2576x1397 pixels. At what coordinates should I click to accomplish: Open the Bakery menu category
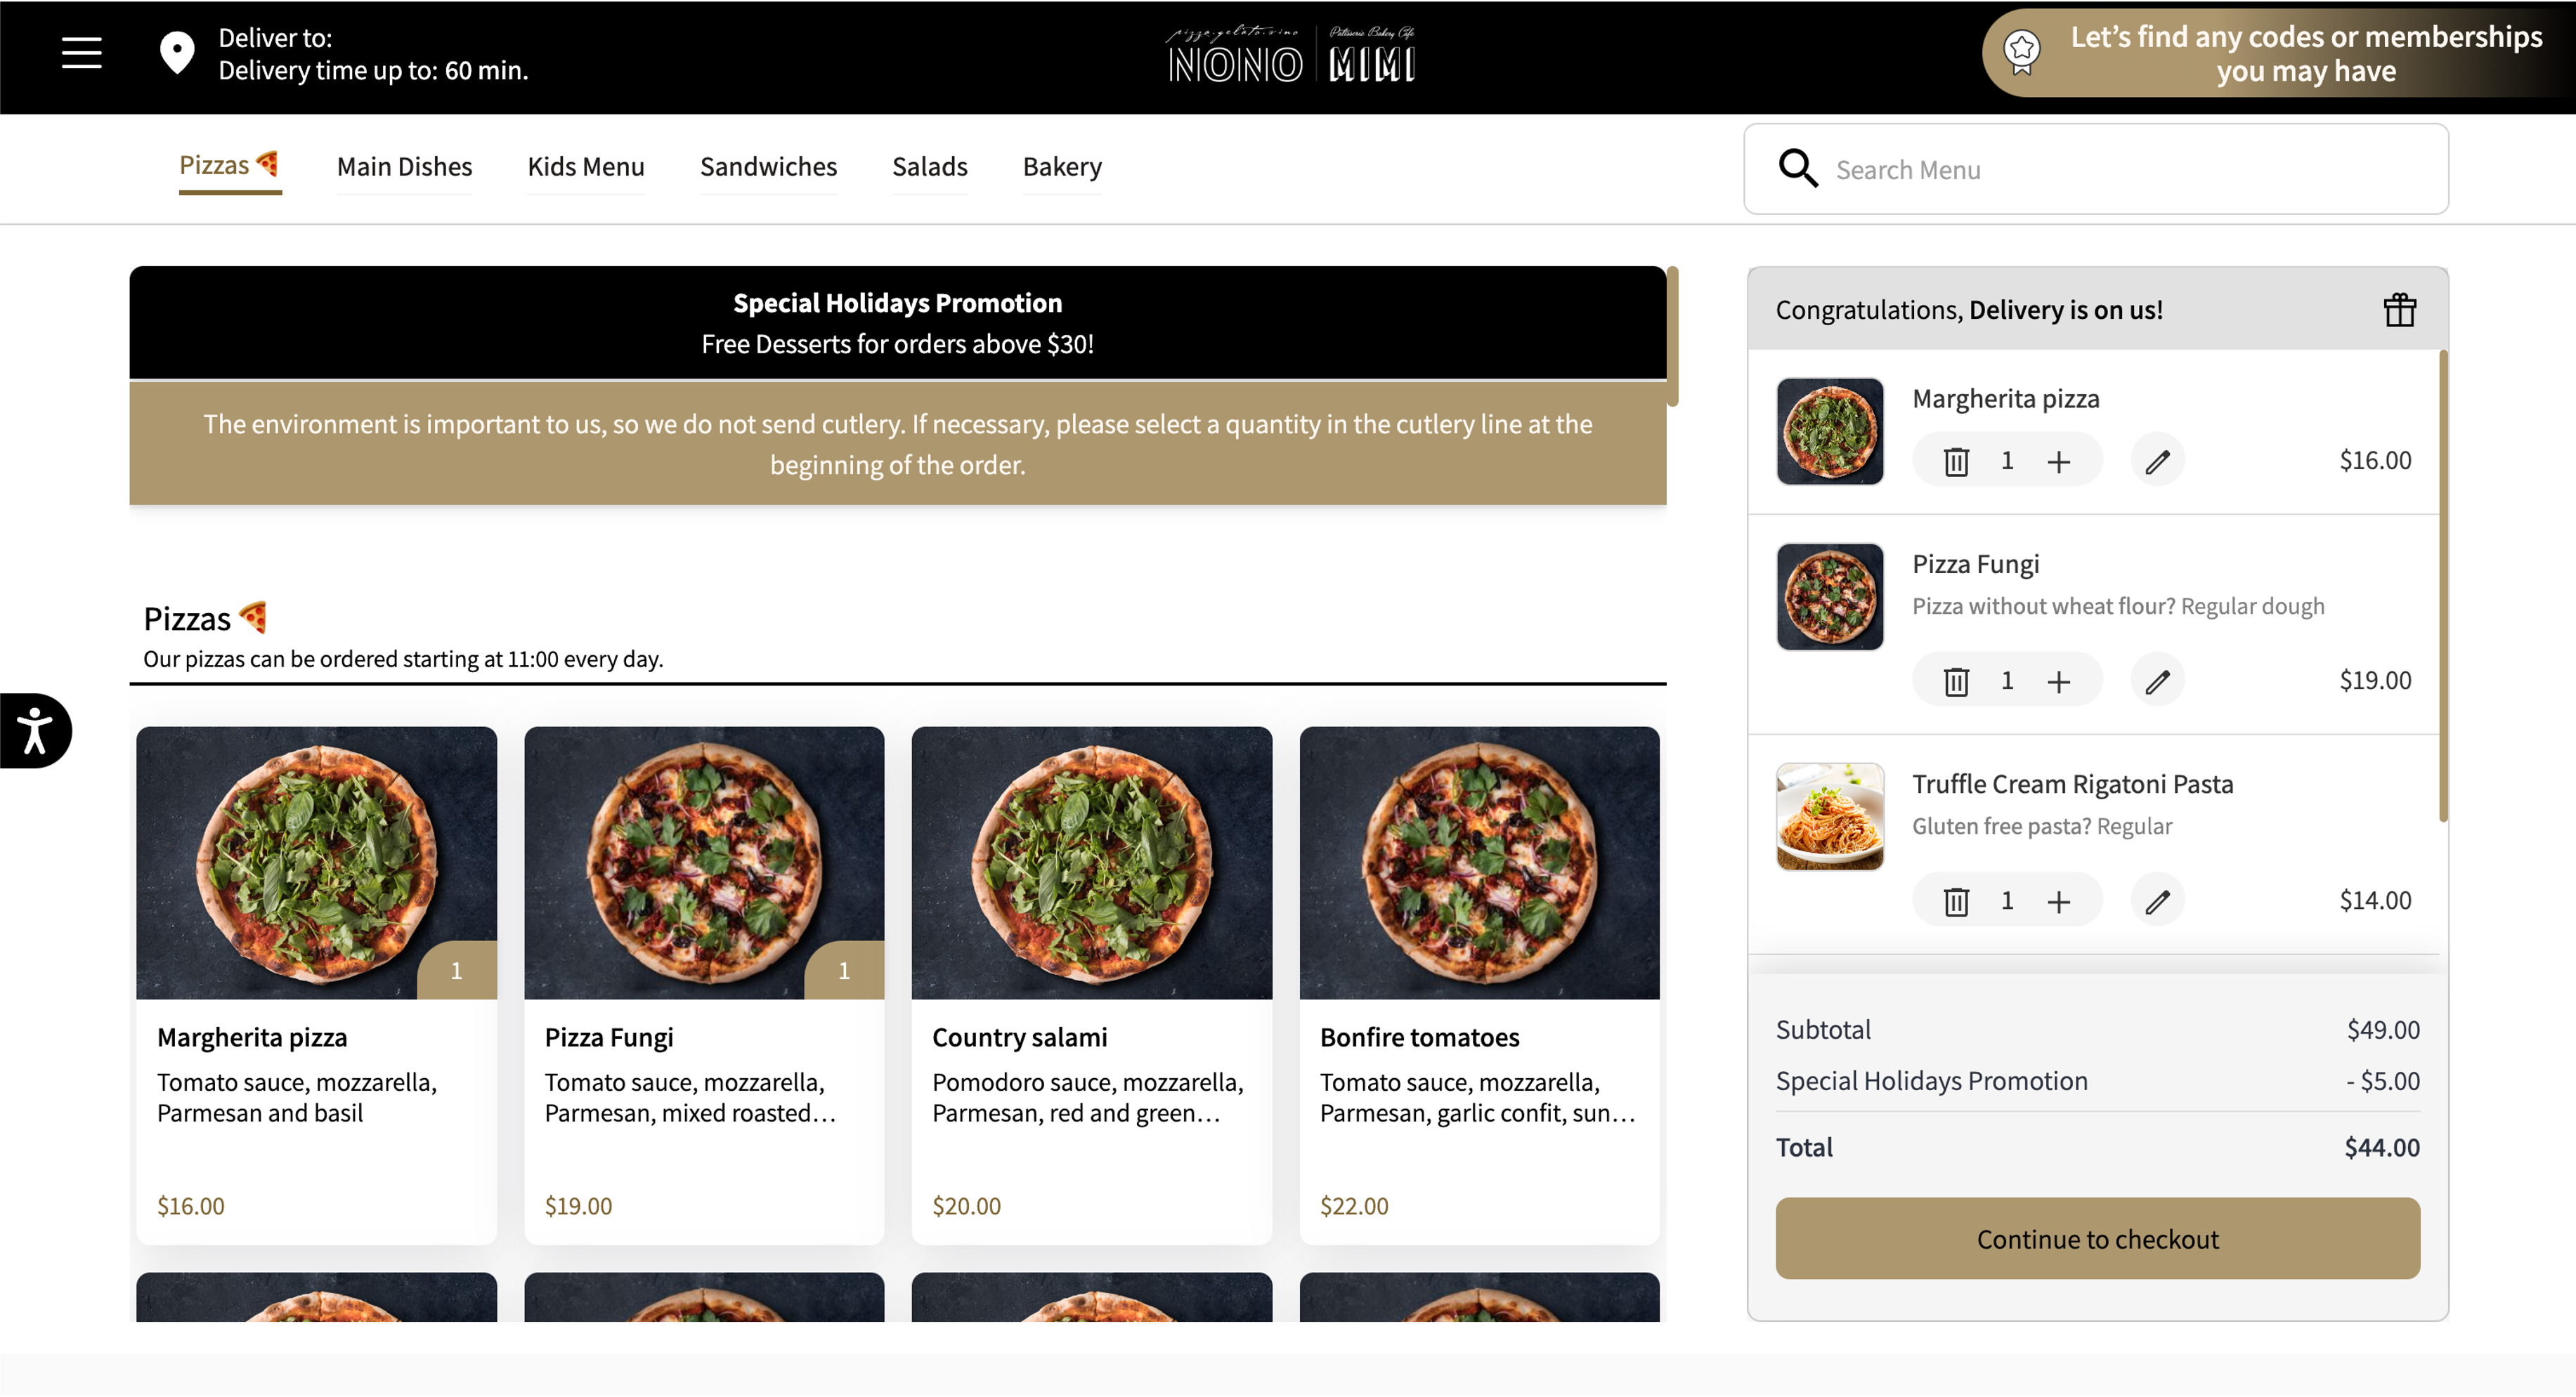pos(1062,167)
